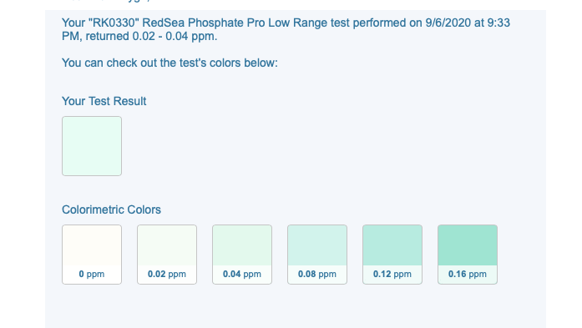Click the "0 ppm" text label
The width and height of the screenshot is (582, 328).
point(92,275)
